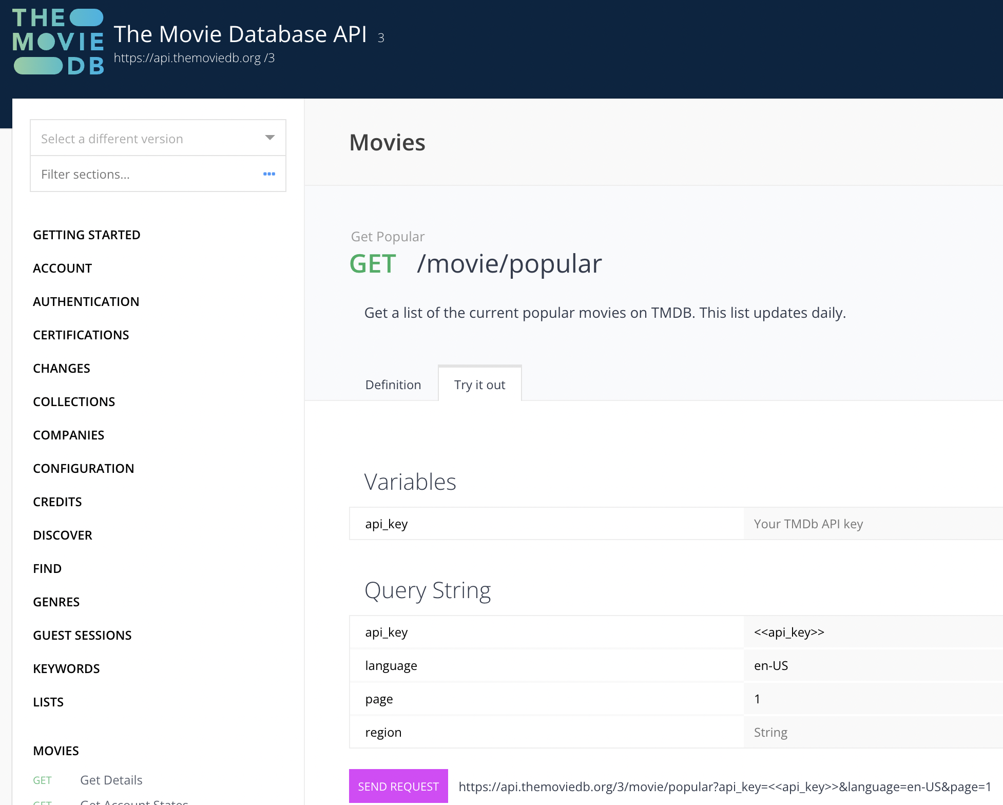Open Discover section
This screenshot has width=1003, height=805.
62,535
